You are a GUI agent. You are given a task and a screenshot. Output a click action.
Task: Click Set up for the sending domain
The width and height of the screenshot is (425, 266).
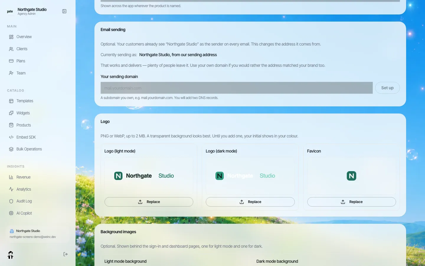[387, 88]
